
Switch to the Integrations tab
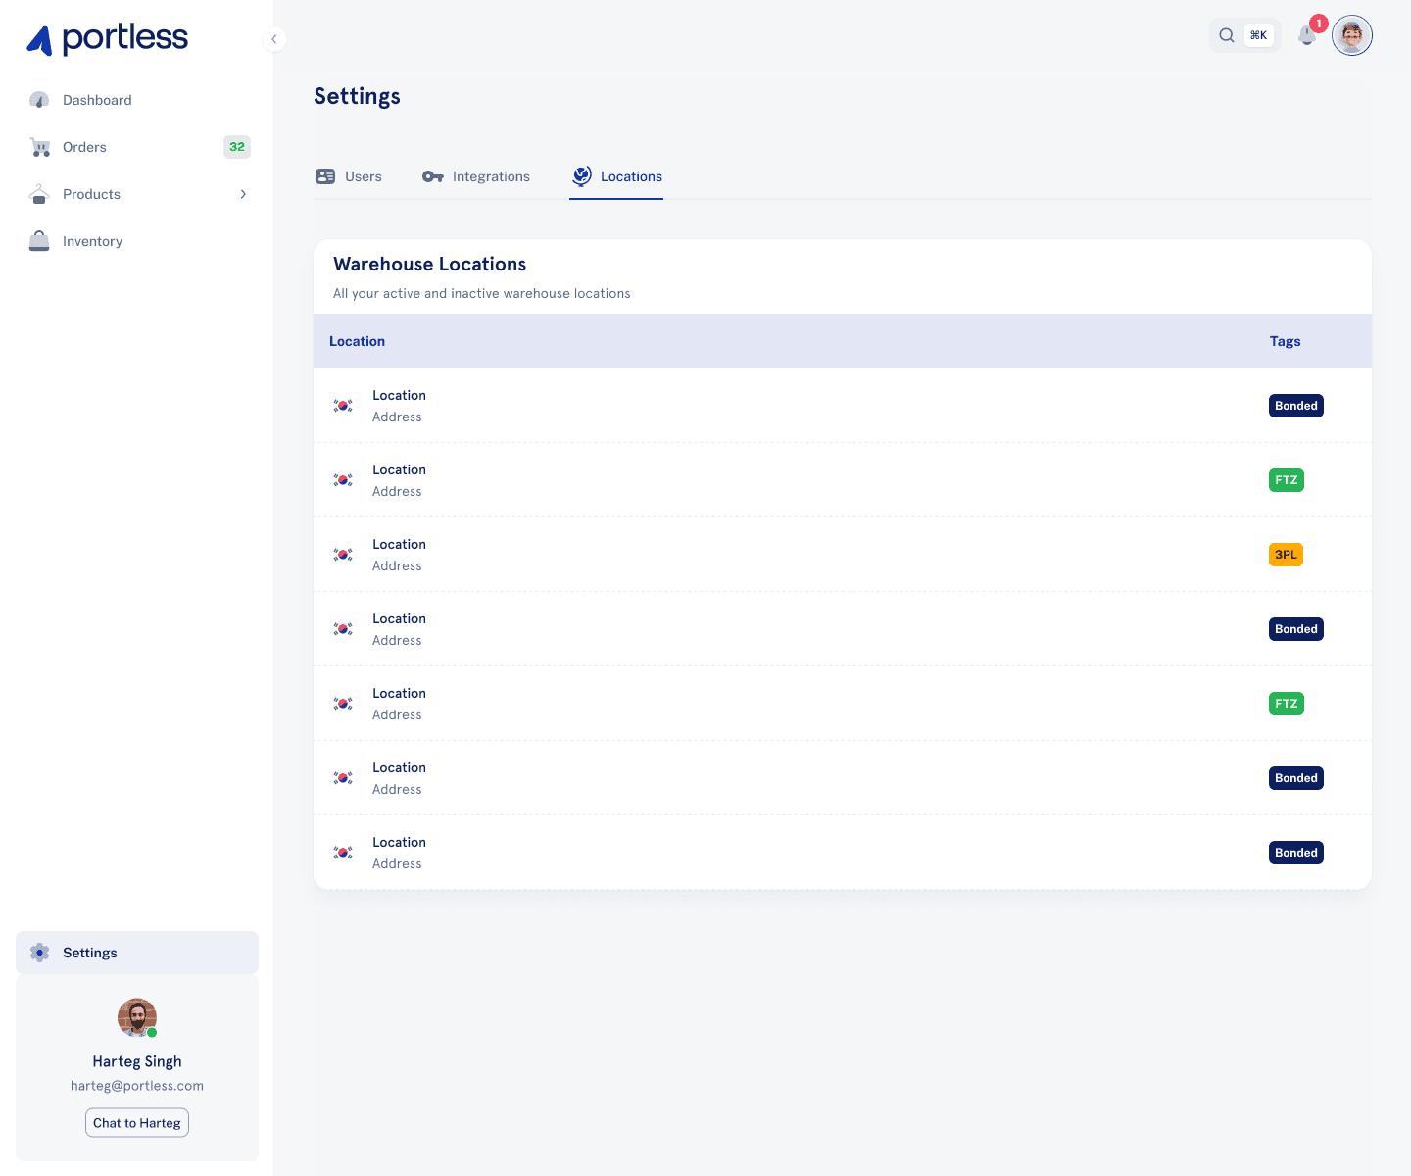[x=476, y=176]
